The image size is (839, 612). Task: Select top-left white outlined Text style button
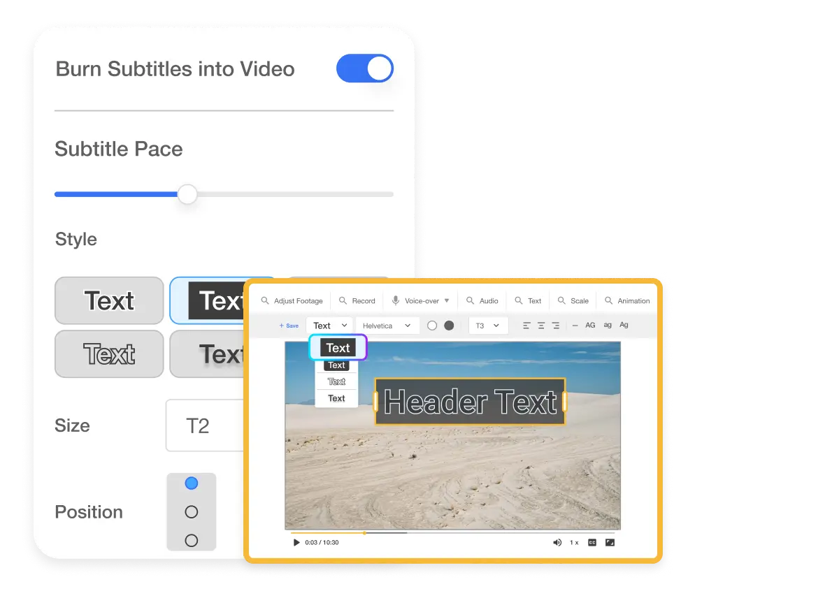coord(109,300)
